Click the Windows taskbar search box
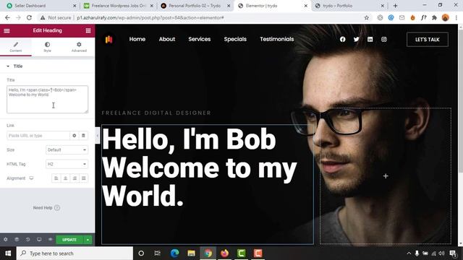This screenshot has width=463, height=260. coord(75,253)
